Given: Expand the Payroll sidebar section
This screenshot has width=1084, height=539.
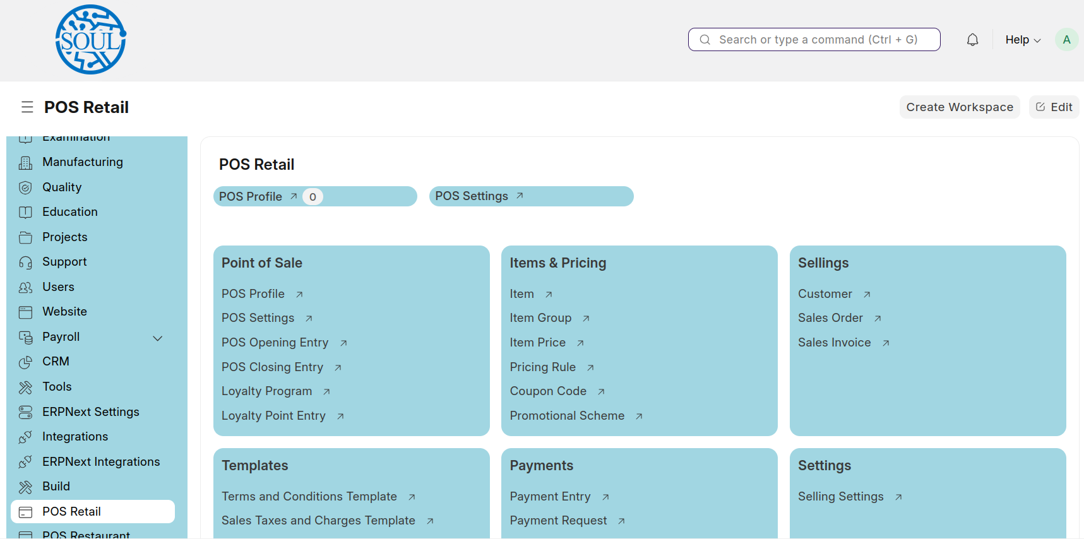Looking at the screenshot, I should [158, 338].
